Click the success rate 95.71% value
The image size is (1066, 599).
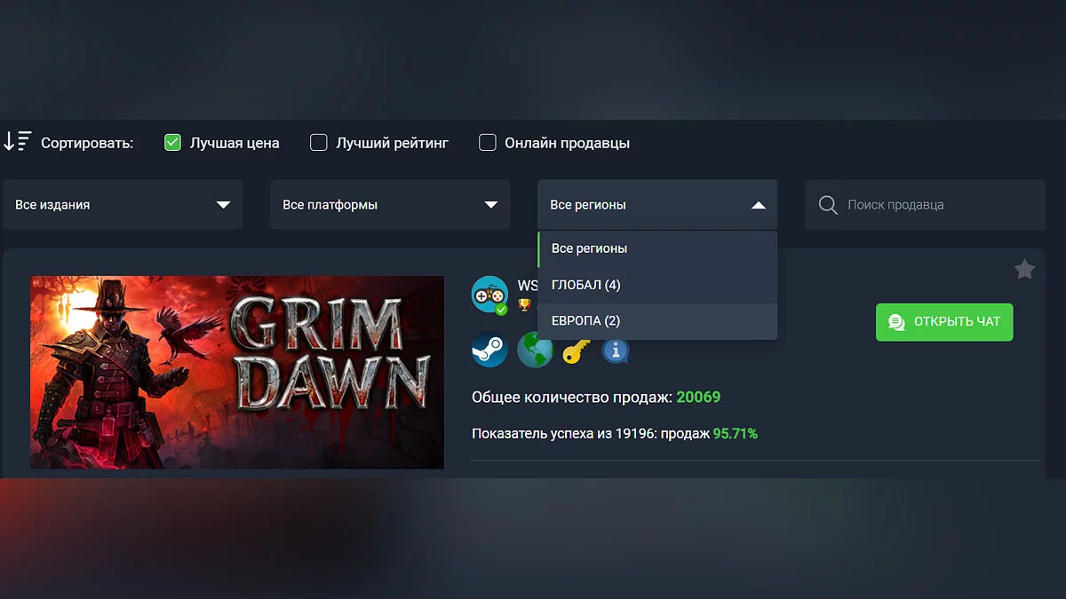tap(736, 434)
